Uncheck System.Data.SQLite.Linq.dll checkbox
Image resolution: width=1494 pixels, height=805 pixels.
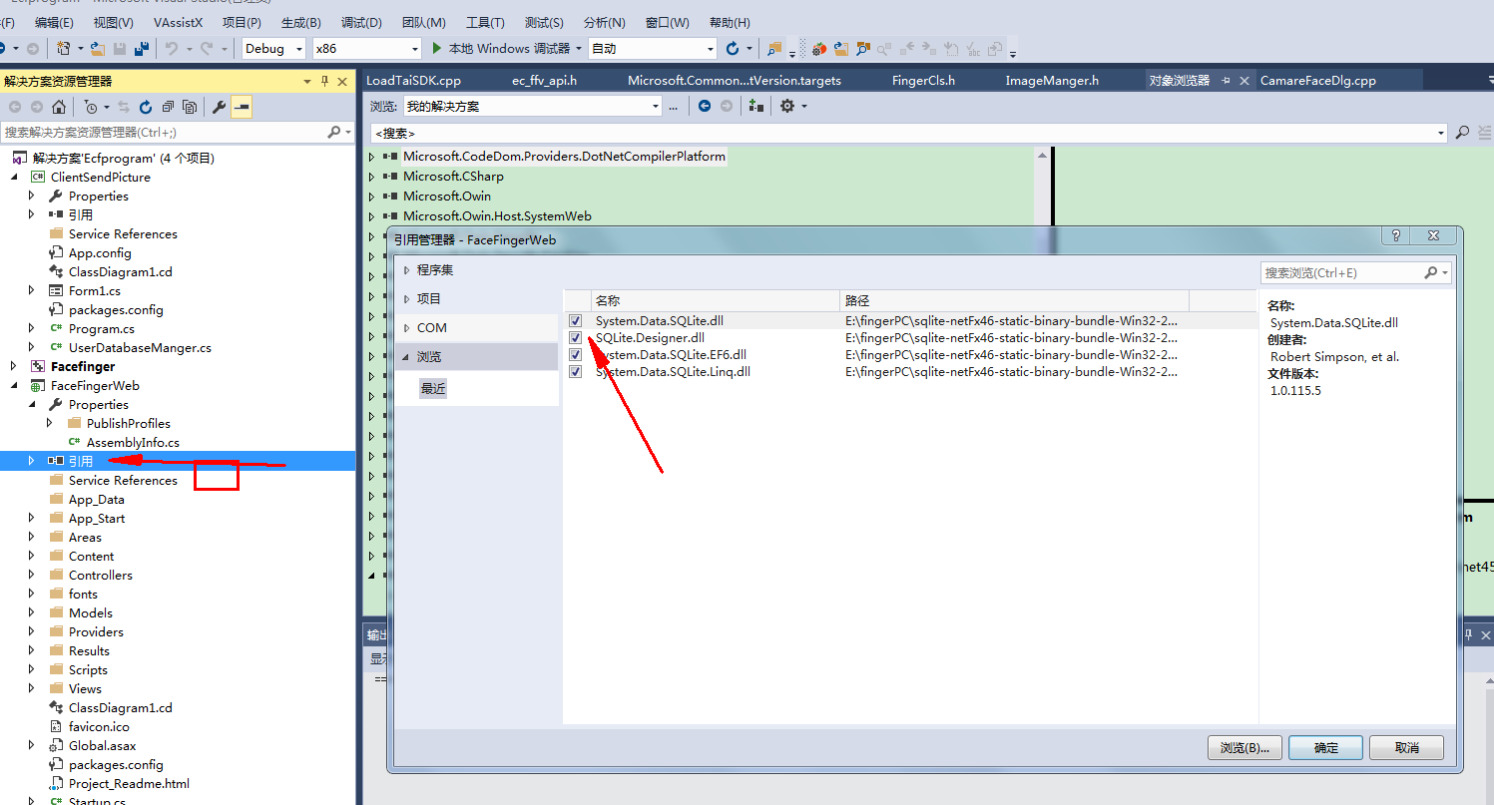(575, 372)
